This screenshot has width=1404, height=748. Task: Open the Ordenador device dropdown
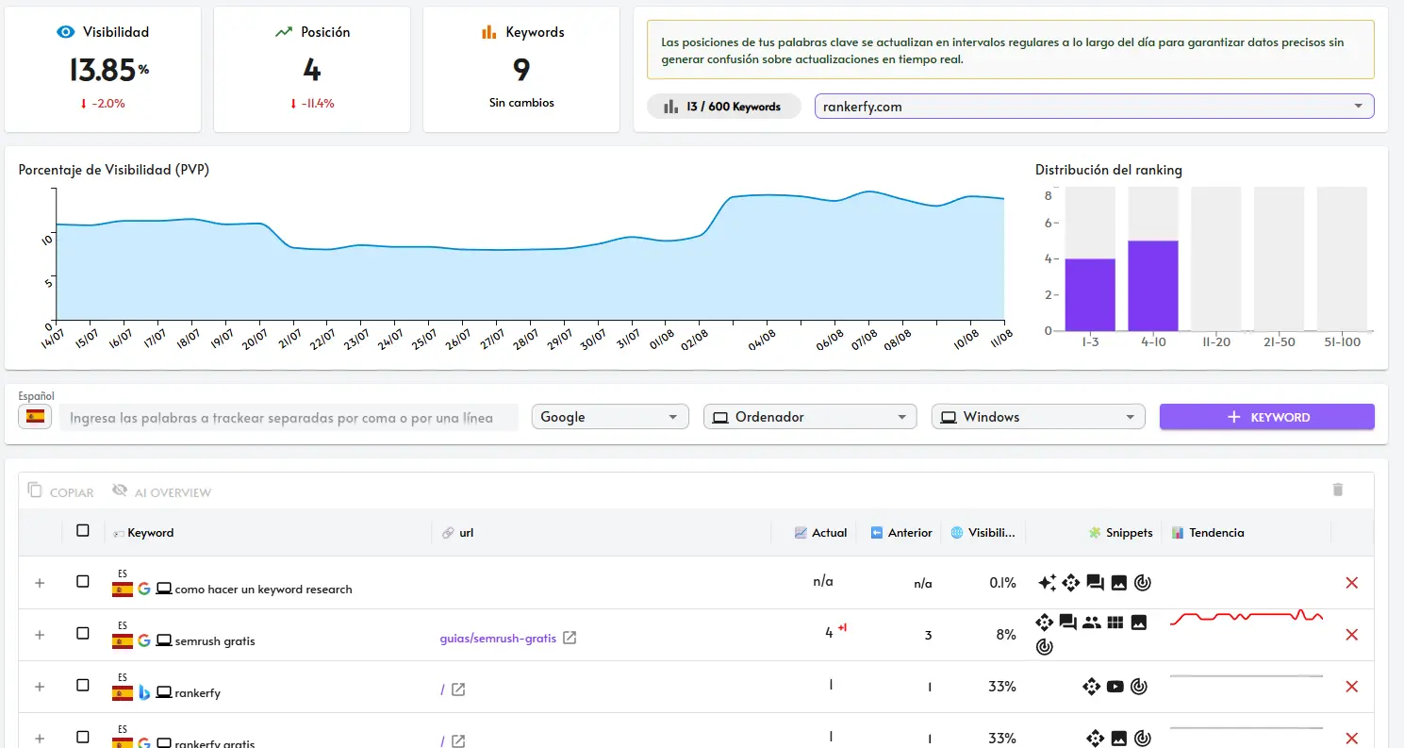pos(810,417)
